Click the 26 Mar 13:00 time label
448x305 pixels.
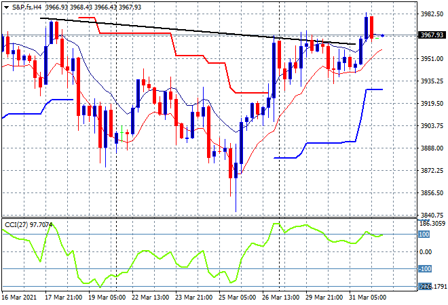(x=280, y=298)
